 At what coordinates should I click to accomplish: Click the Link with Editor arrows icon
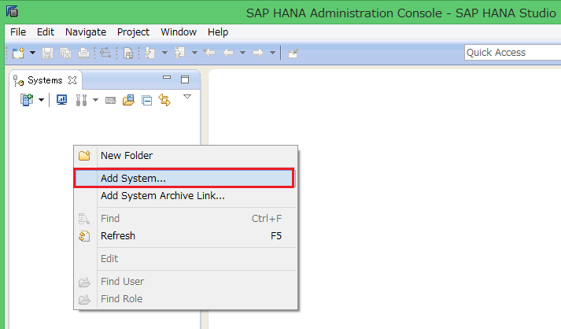[164, 100]
